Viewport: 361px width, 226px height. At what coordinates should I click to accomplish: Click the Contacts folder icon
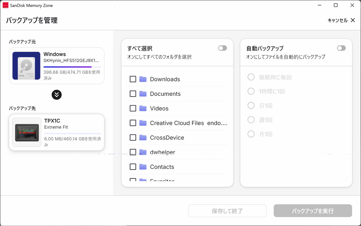(143, 167)
